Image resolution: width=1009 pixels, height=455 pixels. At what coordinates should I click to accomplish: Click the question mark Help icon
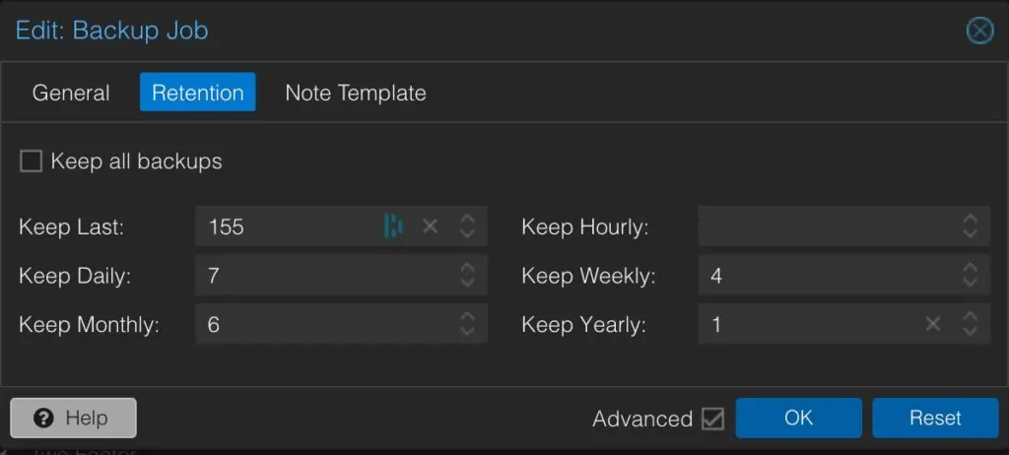pyautogui.click(x=43, y=419)
